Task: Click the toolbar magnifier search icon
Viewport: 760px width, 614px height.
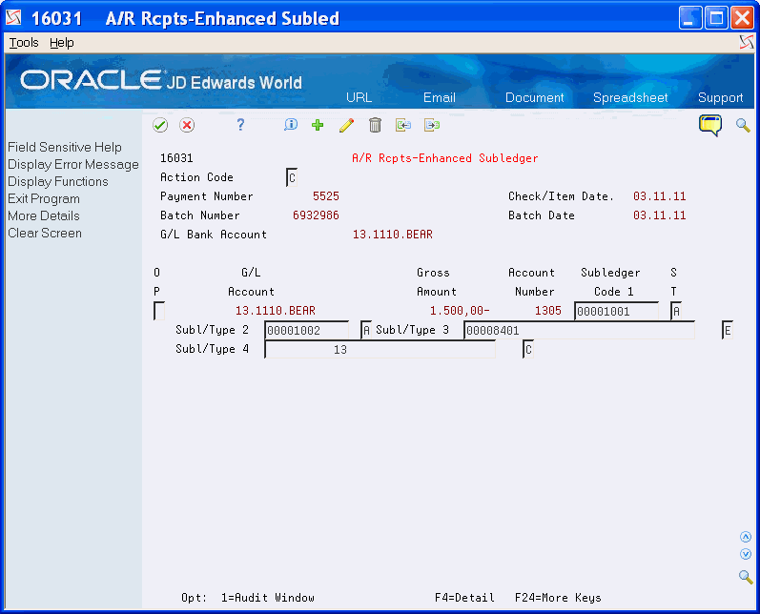Action: click(x=743, y=125)
